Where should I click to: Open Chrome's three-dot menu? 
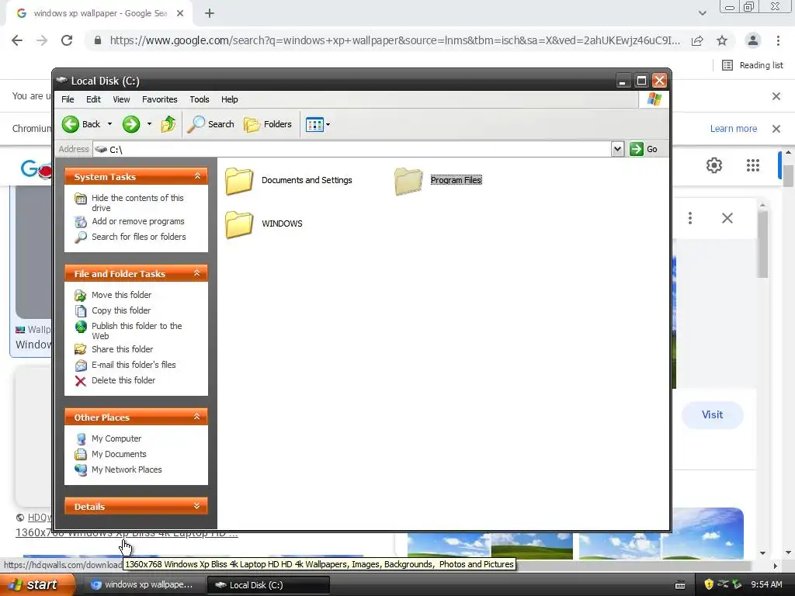[778, 40]
